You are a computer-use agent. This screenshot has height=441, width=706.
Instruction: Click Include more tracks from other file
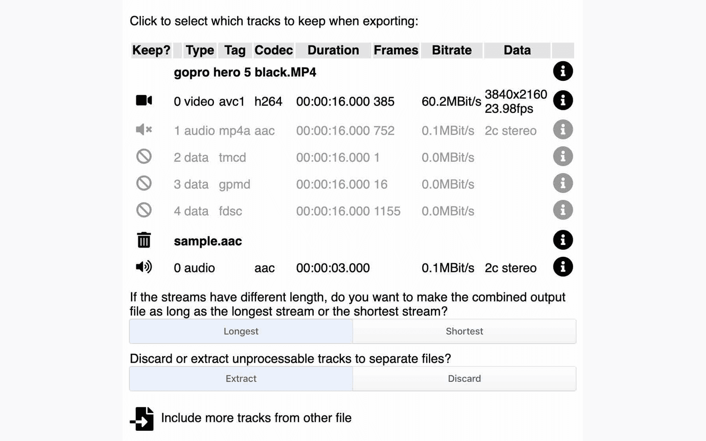tap(241, 418)
